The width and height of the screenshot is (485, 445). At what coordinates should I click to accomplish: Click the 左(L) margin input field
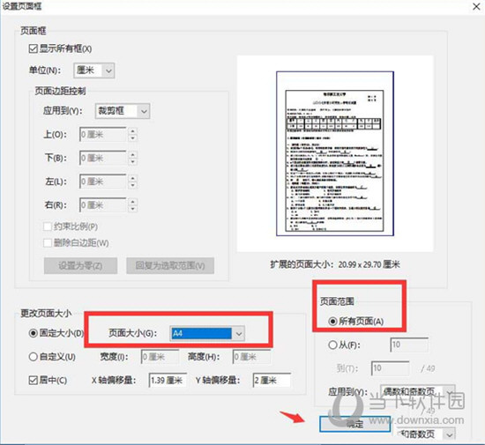pos(103,182)
